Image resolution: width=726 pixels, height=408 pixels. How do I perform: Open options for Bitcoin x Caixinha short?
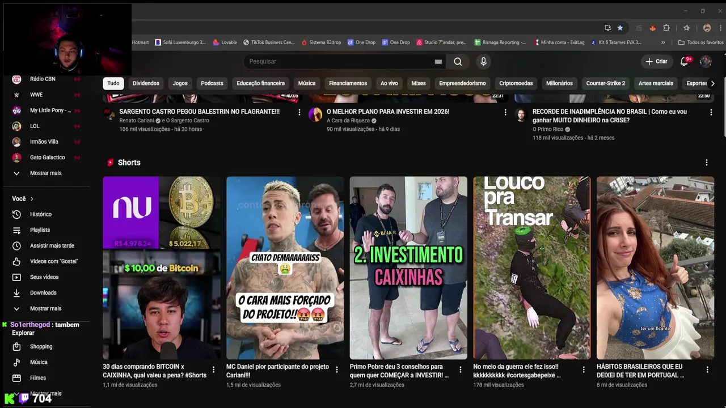(x=213, y=369)
